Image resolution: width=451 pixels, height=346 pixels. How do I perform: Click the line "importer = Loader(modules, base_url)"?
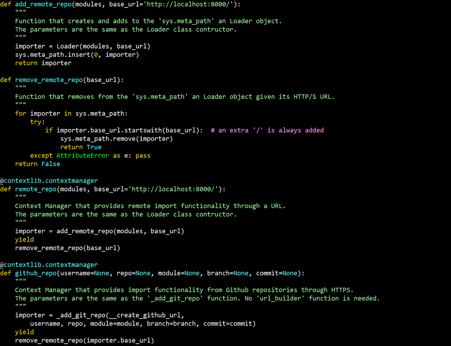point(83,46)
